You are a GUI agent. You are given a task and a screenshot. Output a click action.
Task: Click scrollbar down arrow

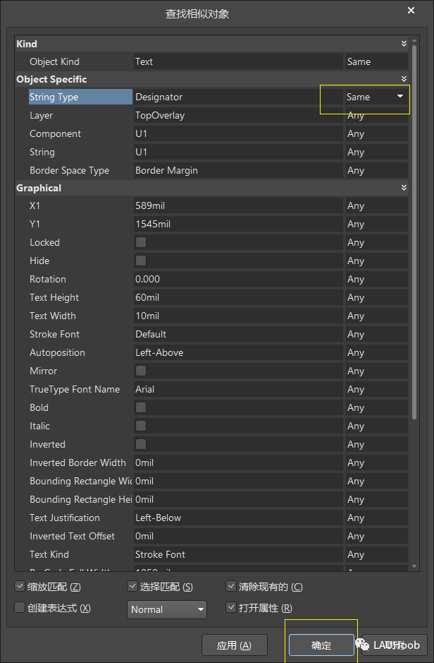(414, 566)
